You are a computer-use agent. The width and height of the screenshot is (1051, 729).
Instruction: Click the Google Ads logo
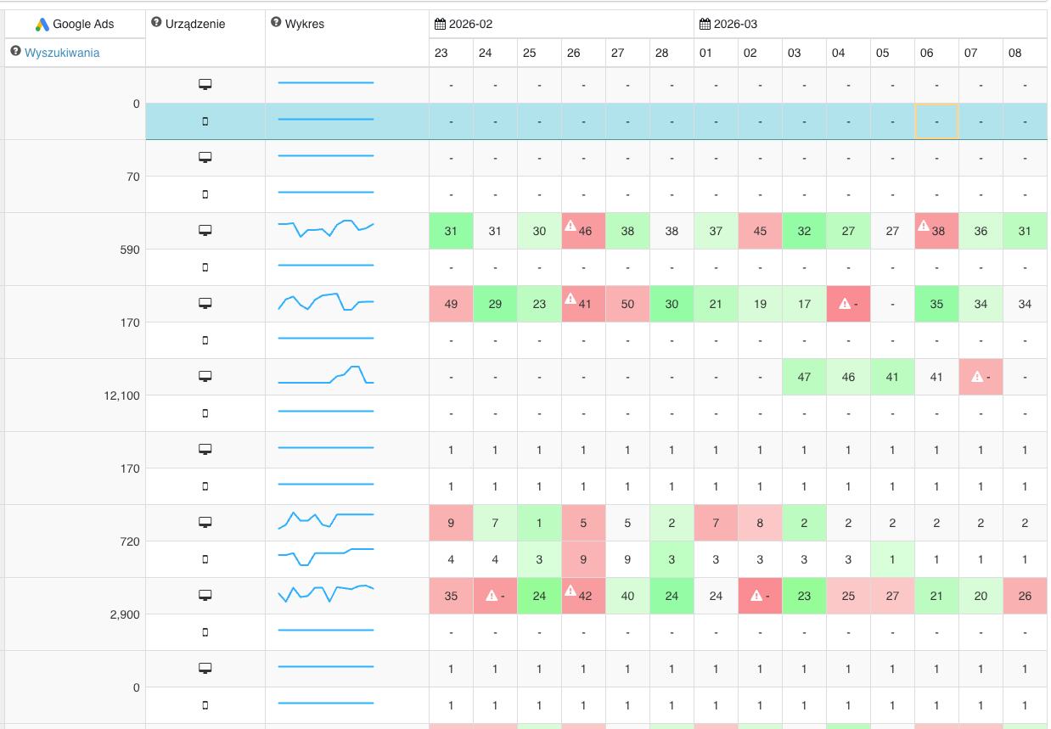[42, 23]
